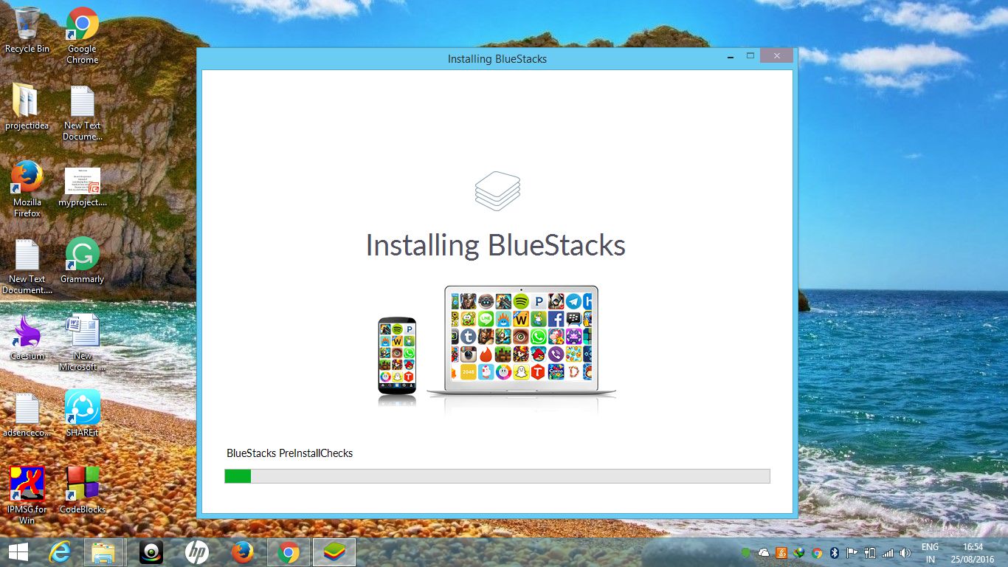The width and height of the screenshot is (1008, 567).
Task: Select the myproject image file on desktop
Action: (83, 187)
